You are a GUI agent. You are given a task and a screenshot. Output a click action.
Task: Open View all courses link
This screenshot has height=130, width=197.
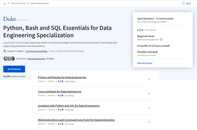145,63
